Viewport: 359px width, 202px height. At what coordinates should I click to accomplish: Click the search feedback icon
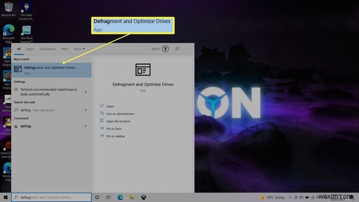177,49
